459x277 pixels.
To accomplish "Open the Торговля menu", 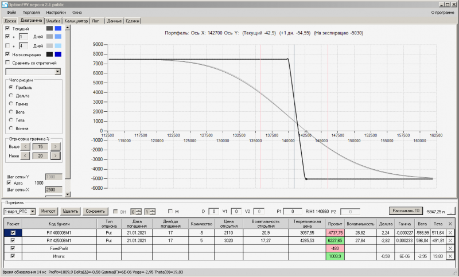I will 31,13.
